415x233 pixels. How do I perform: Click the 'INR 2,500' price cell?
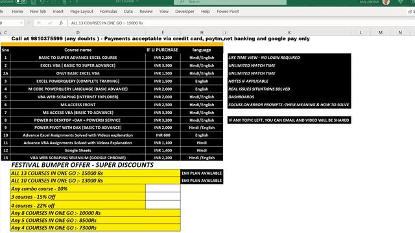pyautogui.click(x=163, y=105)
